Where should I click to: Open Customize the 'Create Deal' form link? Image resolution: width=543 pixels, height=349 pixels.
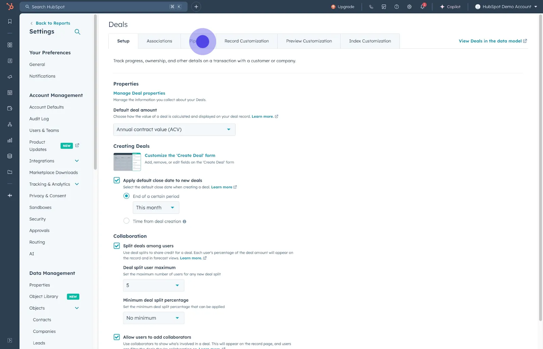(x=180, y=155)
